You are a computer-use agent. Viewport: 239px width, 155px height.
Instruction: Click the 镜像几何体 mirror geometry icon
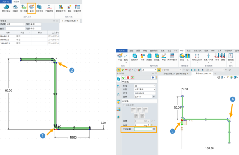point(209,56)
